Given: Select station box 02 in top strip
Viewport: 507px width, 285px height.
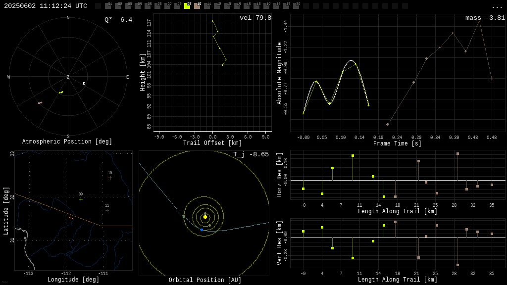Looking at the screenshot, I should pyautogui.click(x=118, y=6).
